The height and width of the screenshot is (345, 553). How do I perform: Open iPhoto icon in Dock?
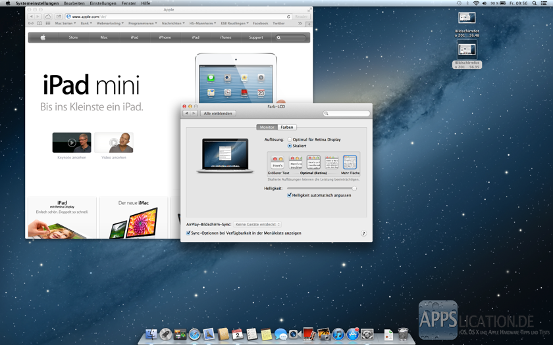point(324,334)
